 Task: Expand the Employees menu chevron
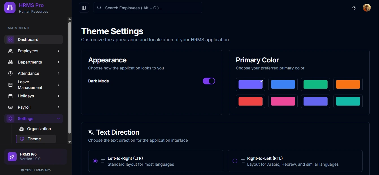(x=59, y=51)
